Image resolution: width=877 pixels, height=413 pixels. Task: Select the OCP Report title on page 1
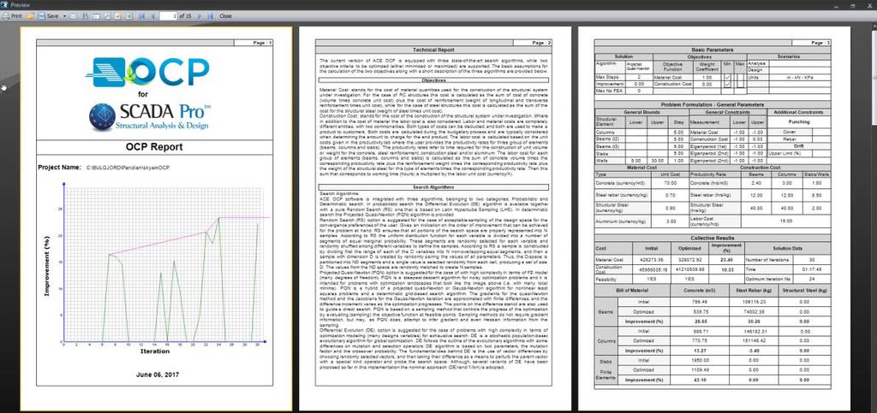click(154, 147)
